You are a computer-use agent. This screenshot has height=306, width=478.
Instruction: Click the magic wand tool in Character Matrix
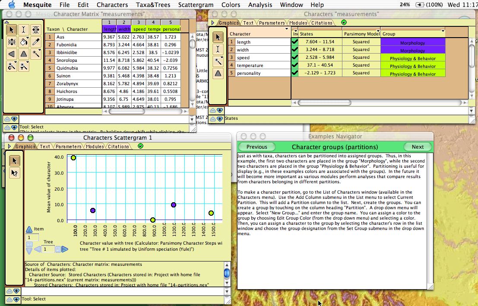pos(36,54)
